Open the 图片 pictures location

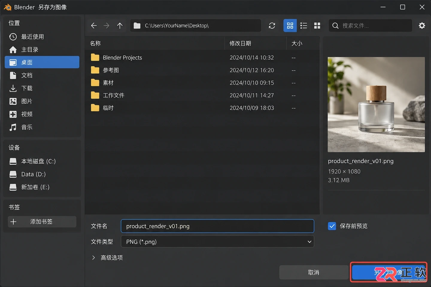[42, 101]
